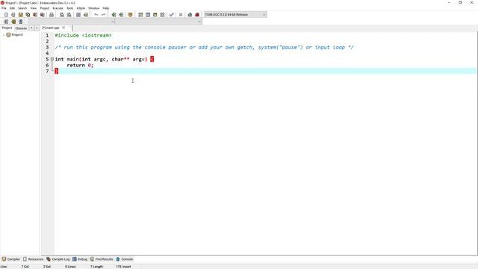
Task: Open the Debug bottom tab
Action: [x=80, y=259]
